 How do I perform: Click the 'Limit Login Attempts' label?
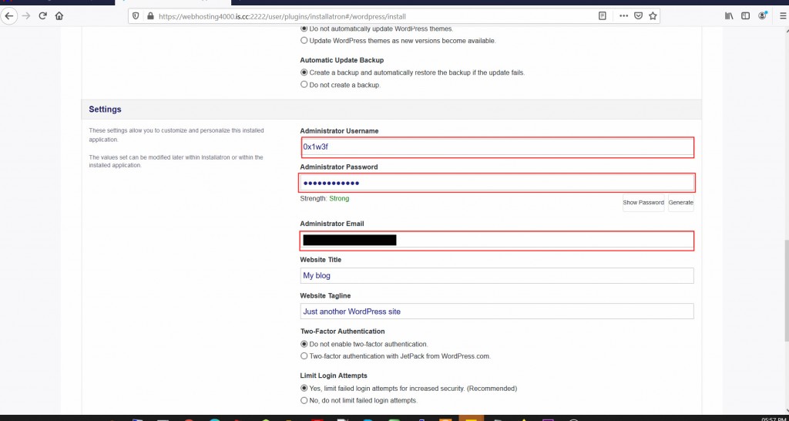[334, 376]
